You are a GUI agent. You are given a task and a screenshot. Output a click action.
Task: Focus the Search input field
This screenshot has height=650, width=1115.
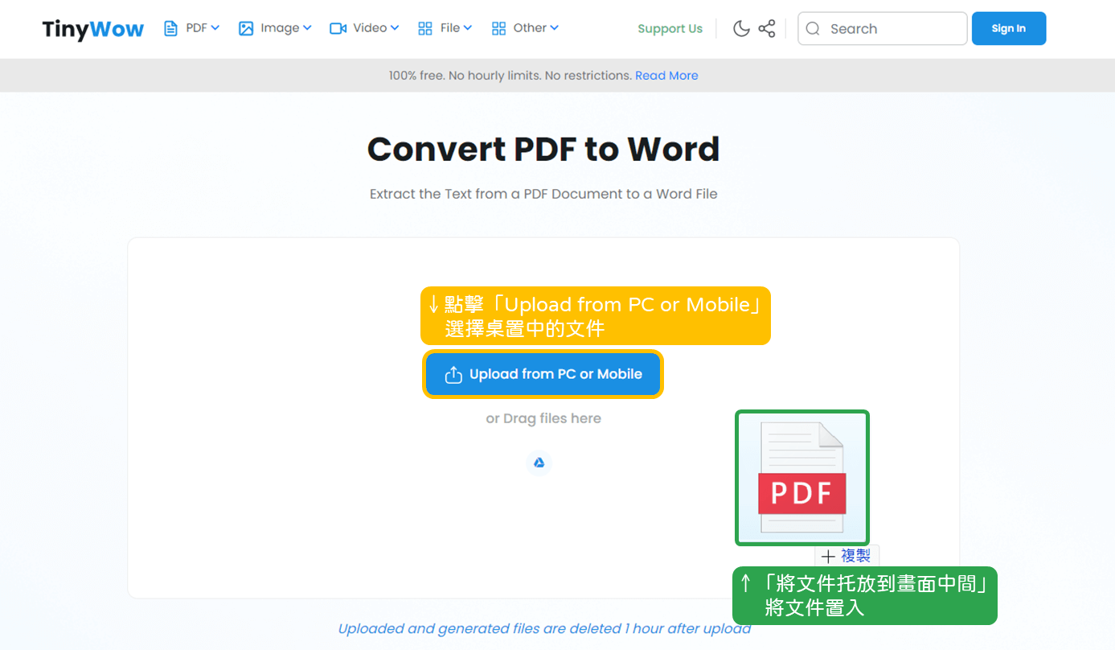(882, 29)
